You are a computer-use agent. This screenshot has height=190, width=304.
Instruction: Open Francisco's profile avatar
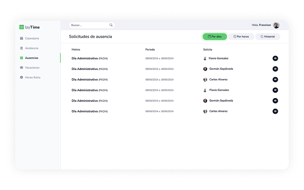click(276, 25)
